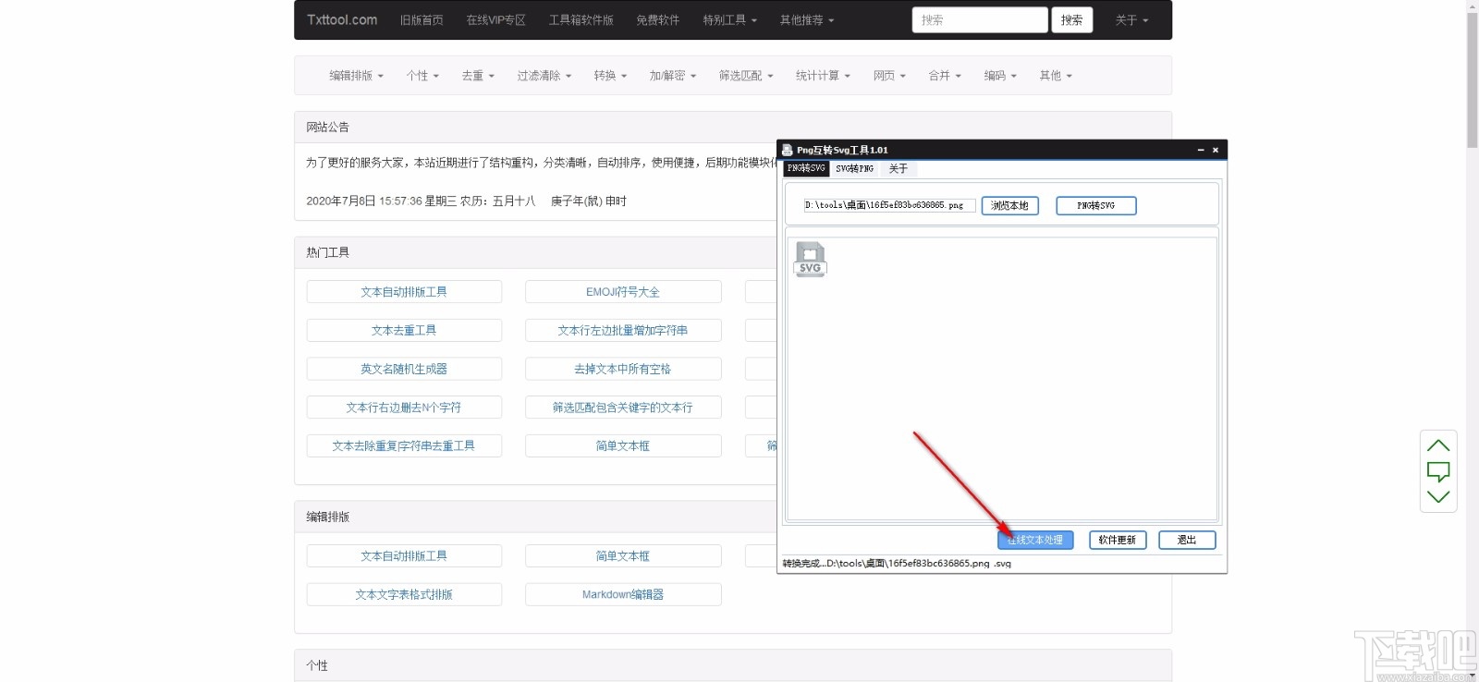Screen dimensions: 1479x682
Task: Expand the 统计计算 dropdown
Action: [x=823, y=76]
